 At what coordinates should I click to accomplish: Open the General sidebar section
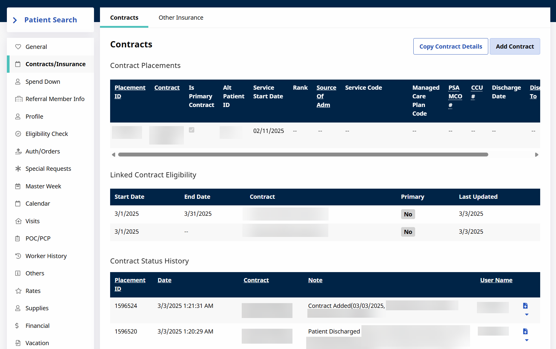[50, 47]
